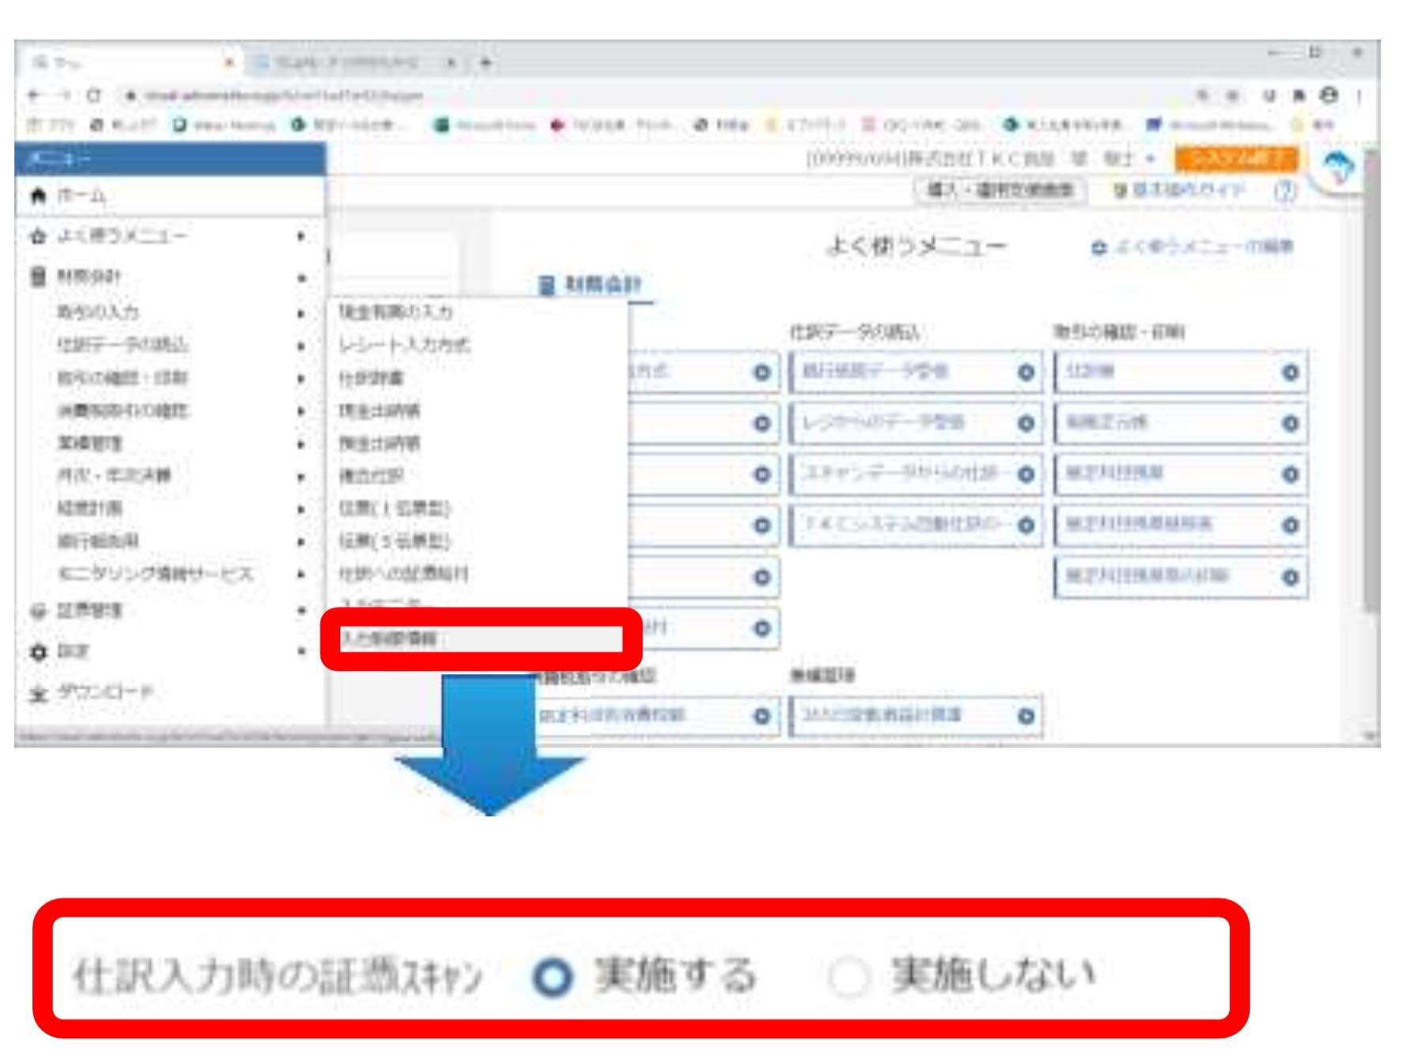
Task: Select the 実施しない radio button
Action: [x=849, y=979]
